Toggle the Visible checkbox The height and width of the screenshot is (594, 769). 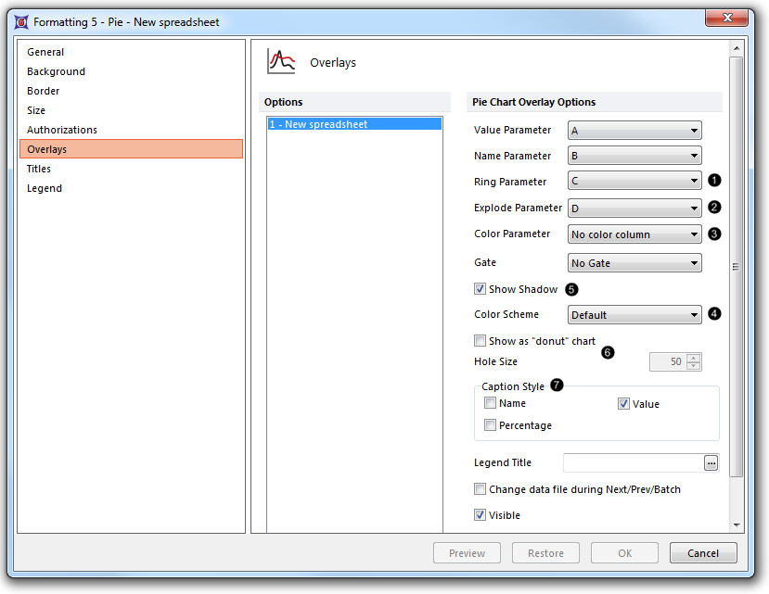(x=480, y=515)
